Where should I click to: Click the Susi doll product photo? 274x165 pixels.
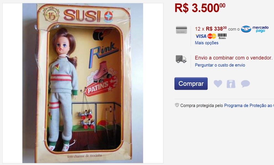coord(83,83)
